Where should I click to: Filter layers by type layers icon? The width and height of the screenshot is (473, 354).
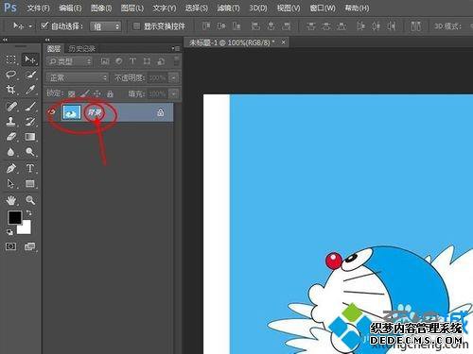[132, 61]
